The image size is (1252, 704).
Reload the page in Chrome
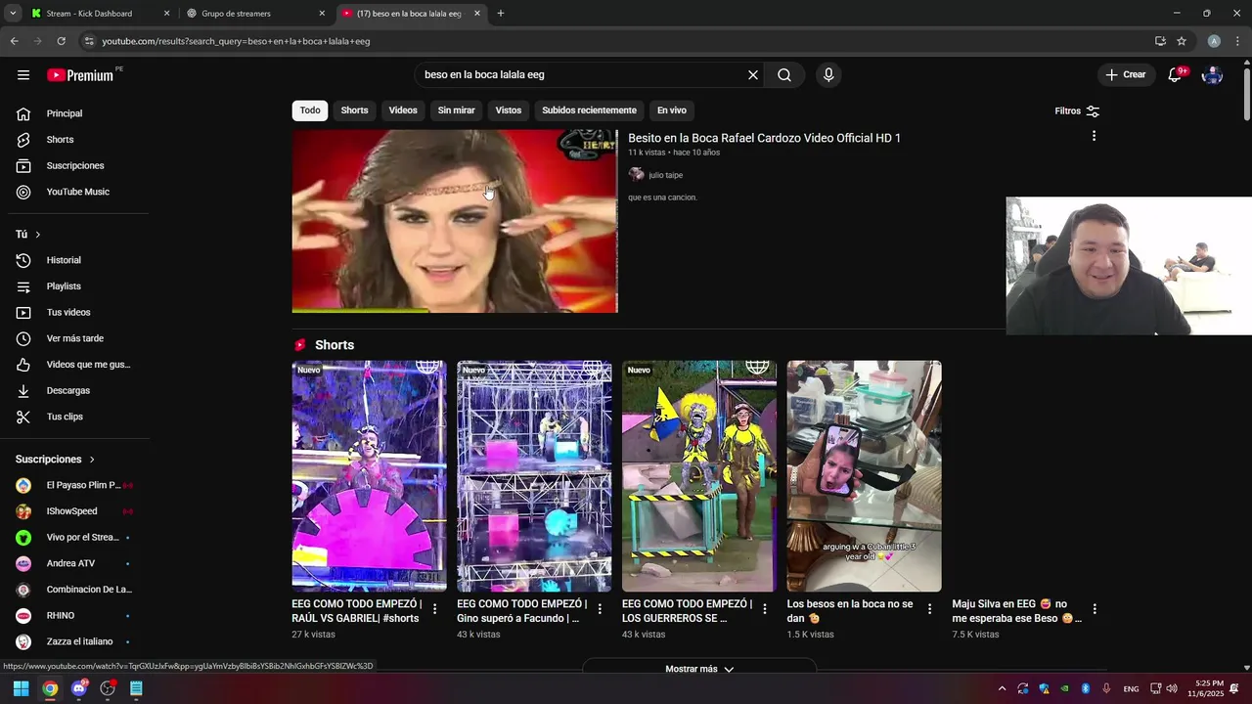[61, 41]
